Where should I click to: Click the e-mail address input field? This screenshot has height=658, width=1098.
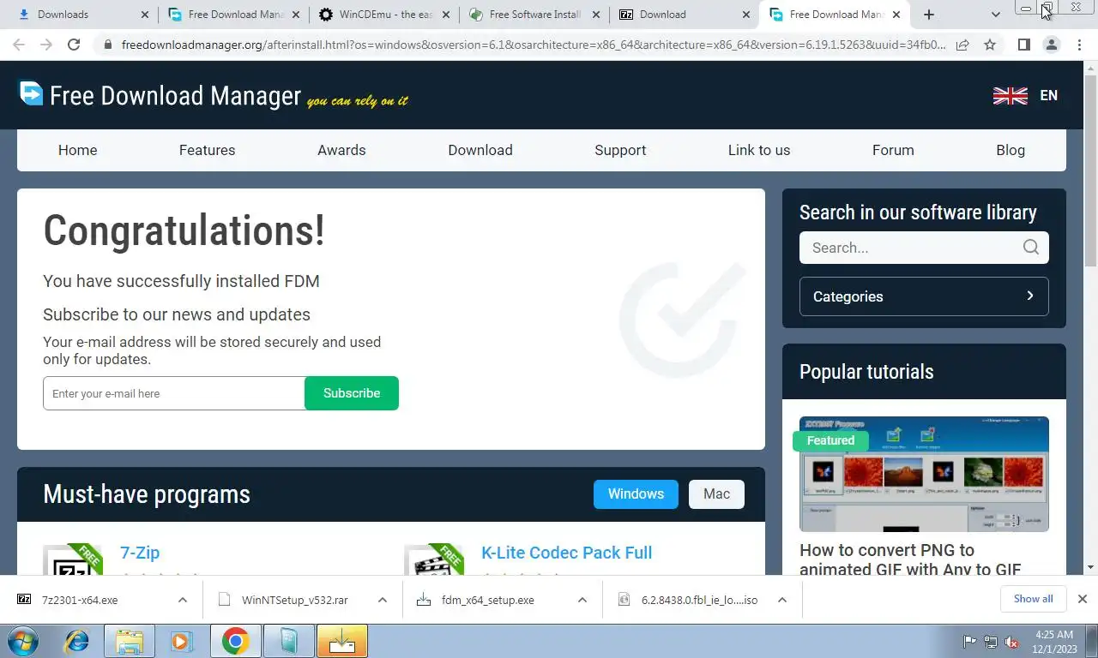174,393
